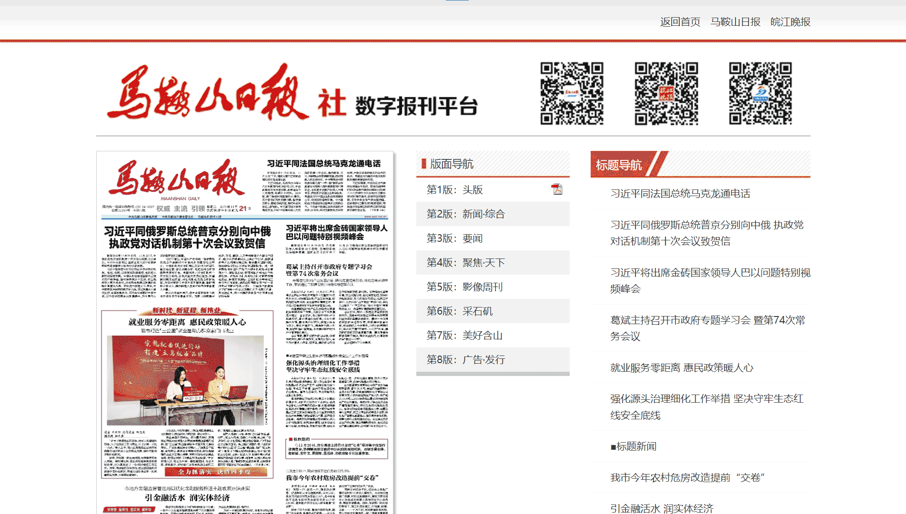Screen dimensions: 906x514
Task: Open 马鞍山日报 in top navigation
Action: click(735, 22)
